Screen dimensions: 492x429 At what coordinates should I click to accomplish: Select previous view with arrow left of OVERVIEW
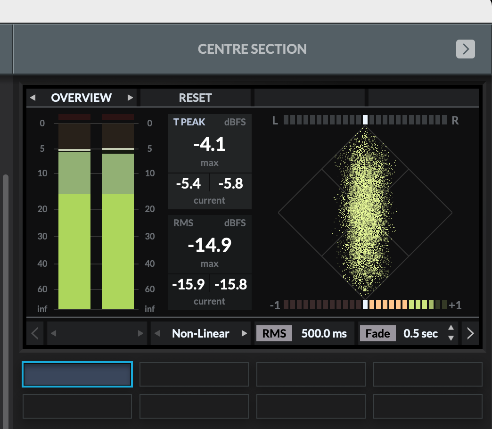click(x=33, y=98)
